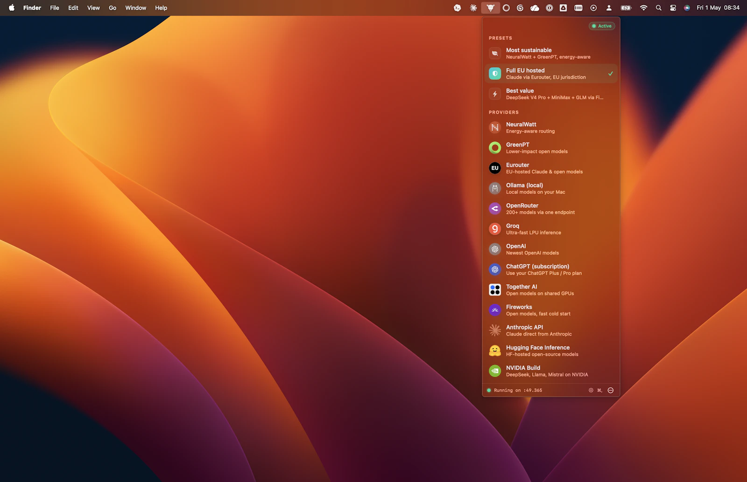Open the more options ellipsis button
This screenshot has width=747, height=482.
coord(611,390)
